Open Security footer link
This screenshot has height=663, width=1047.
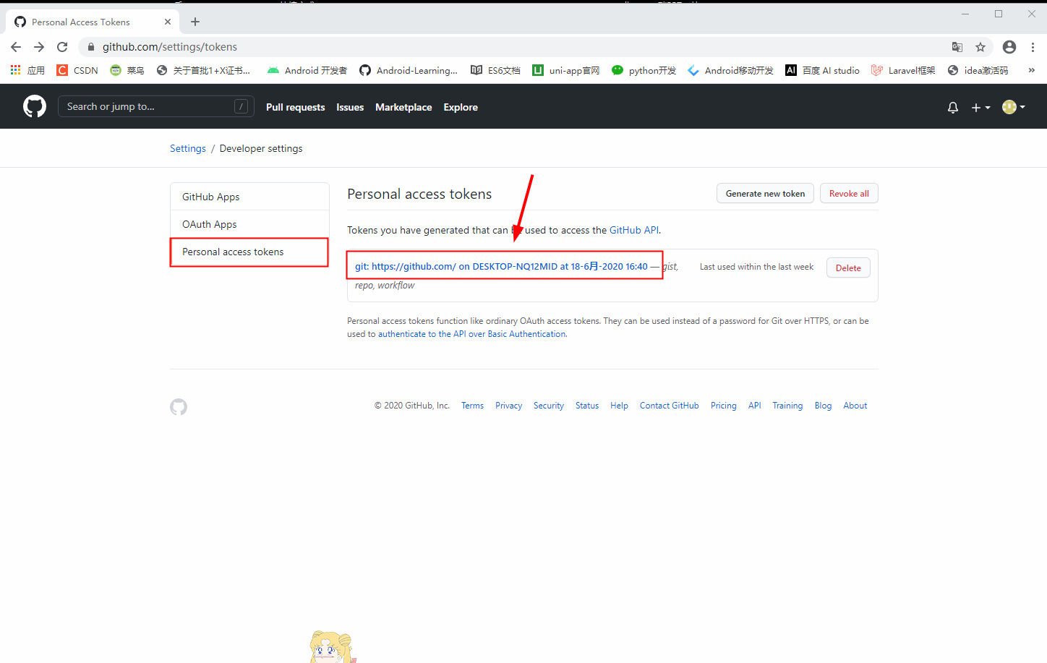coord(549,406)
